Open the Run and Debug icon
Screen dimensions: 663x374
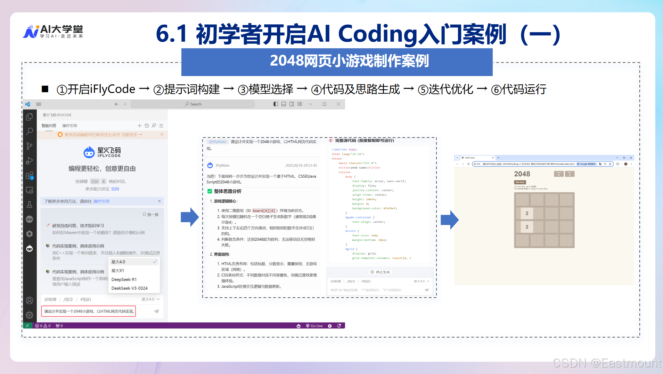[30, 160]
